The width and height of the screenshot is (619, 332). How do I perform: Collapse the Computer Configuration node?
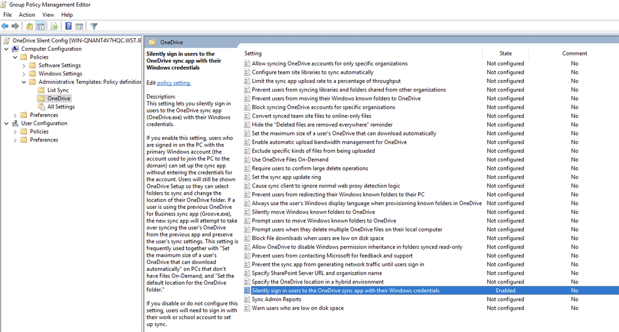[x=6, y=49]
